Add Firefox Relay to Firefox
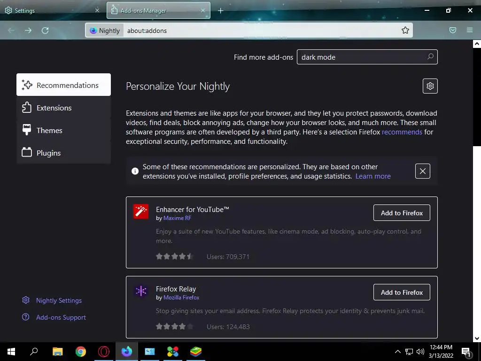 pyautogui.click(x=402, y=292)
